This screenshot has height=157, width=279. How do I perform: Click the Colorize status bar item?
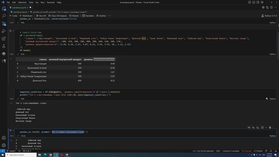(x=246, y=151)
